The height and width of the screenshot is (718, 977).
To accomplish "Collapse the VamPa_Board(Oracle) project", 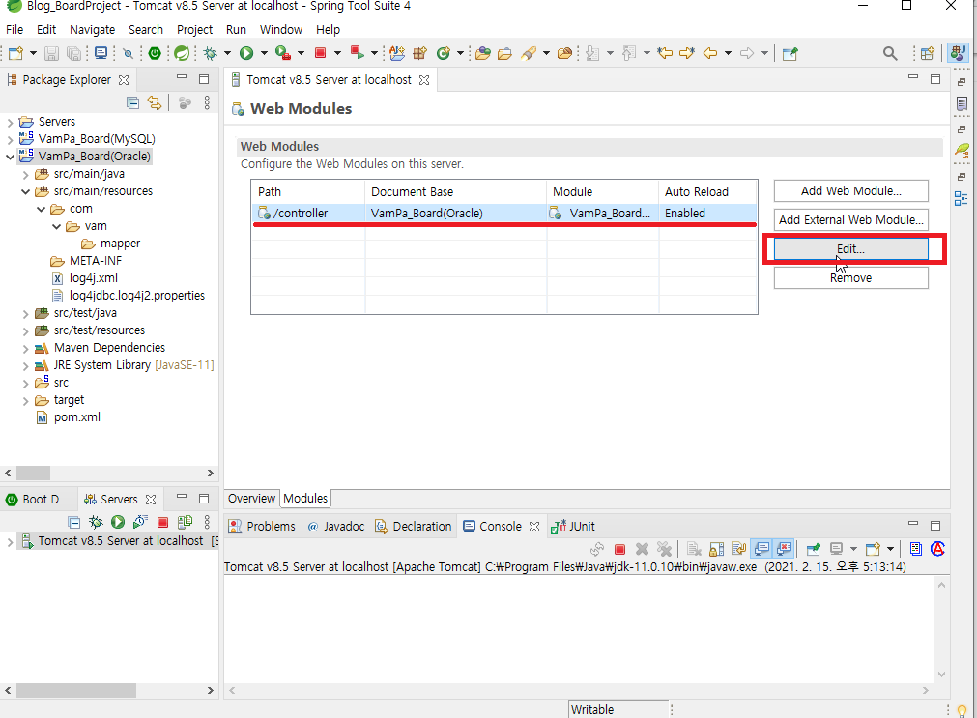I will 10,157.
